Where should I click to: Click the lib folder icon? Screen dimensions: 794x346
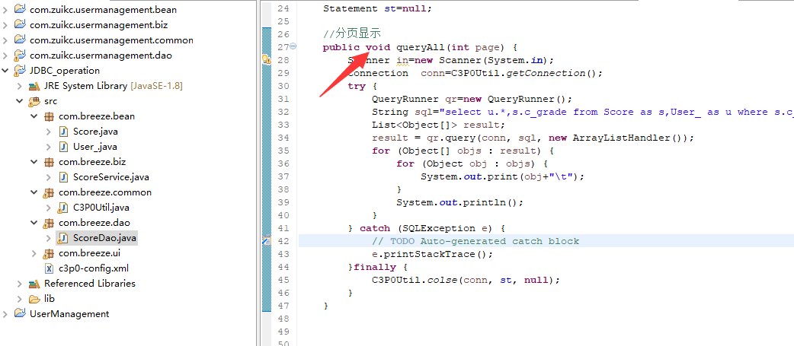tap(34, 299)
